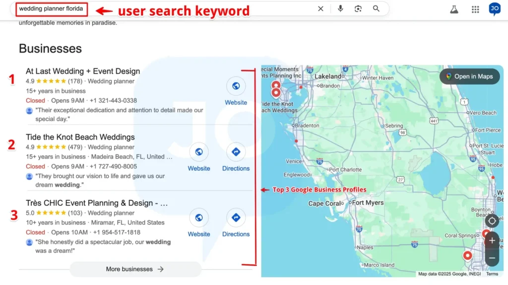Screen dimensions: 508x285
Task: Click the (178) reviews count
Action: tap(75, 81)
